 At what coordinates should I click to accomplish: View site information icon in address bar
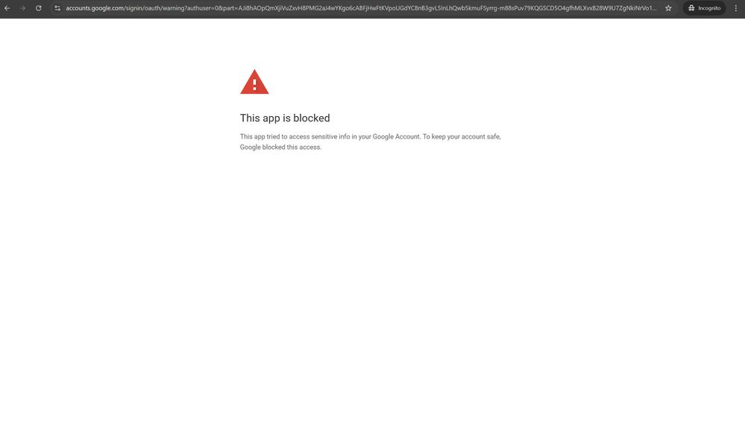pyautogui.click(x=57, y=8)
